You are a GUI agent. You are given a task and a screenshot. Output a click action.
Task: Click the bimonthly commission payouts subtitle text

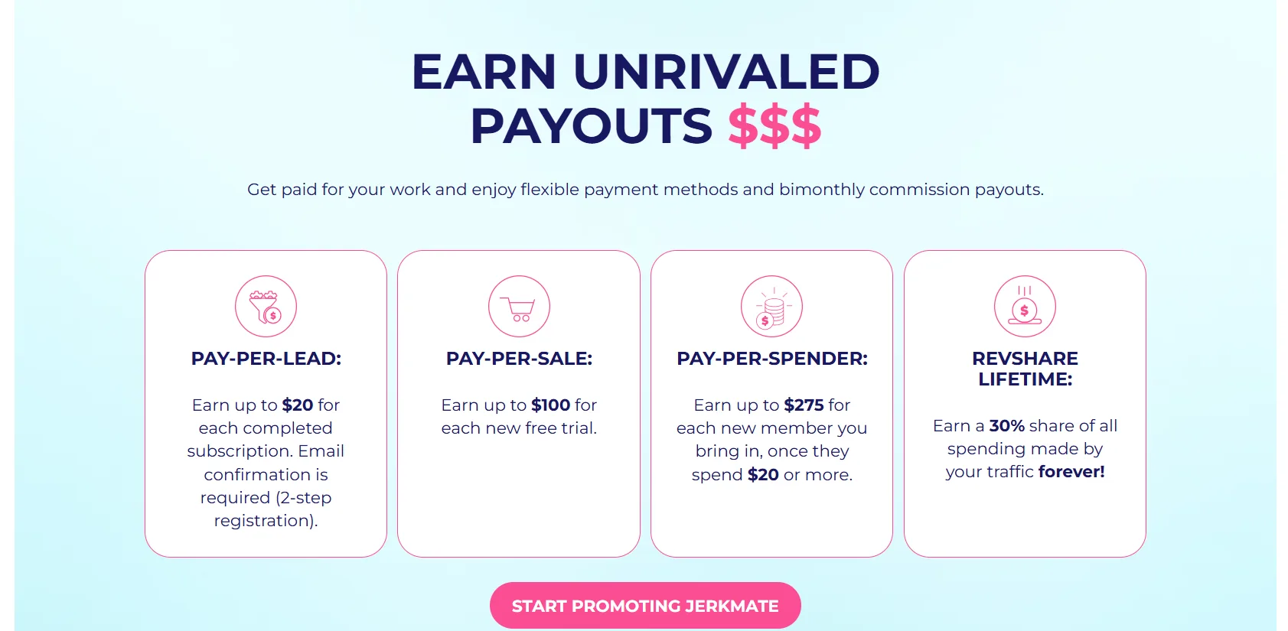[x=645, y=190]
